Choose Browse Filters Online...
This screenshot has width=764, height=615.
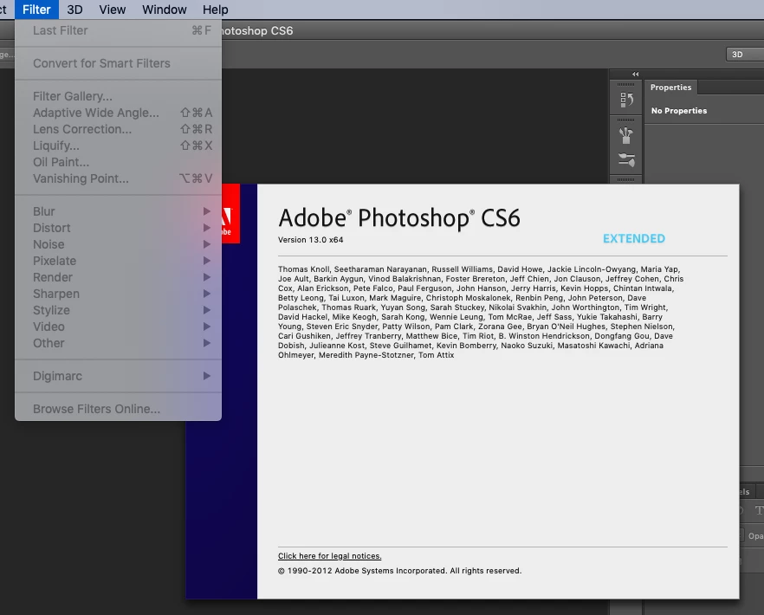point(119,410)
